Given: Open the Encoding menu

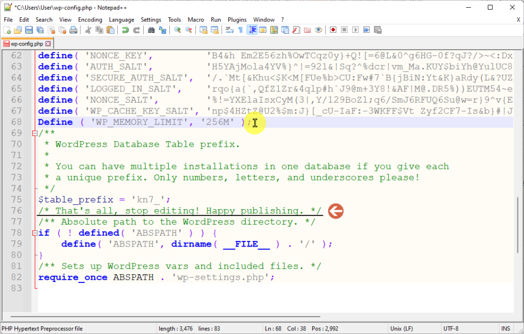Looking at the screenshot, I should pos(90,20).
